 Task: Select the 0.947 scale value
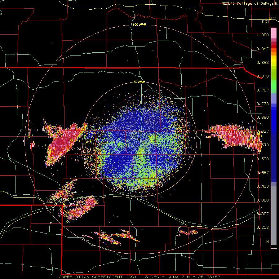263,49
